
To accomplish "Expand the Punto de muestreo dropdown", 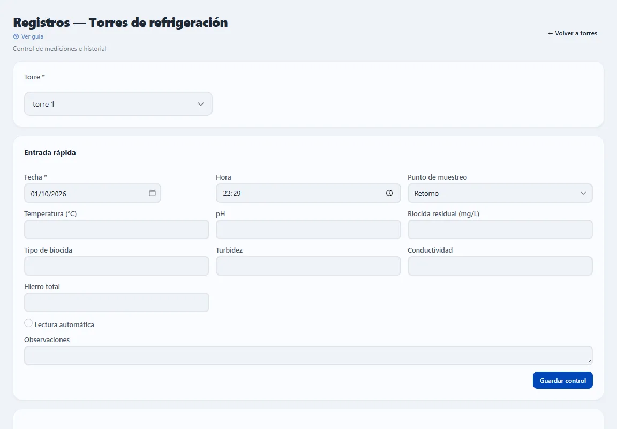I will click(x=500, y=193).
